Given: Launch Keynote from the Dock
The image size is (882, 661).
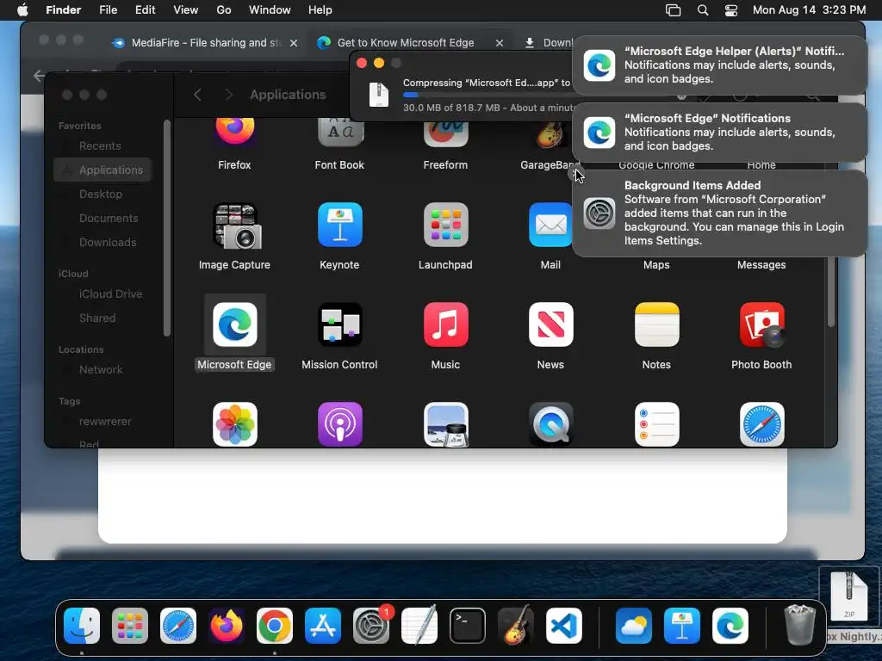Looking at the screenshot, I should coord(682,626).
